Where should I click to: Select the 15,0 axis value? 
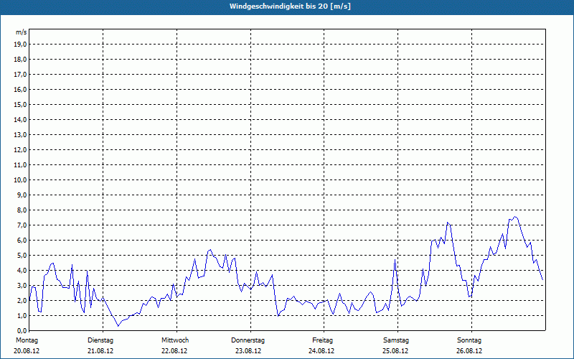pyautogui.click(x=20, y=104)
